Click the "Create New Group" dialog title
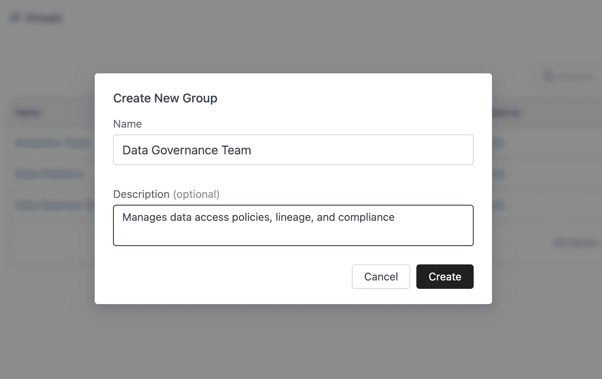The height and width of the screenshot is (379, 602). tap(165, 98)
